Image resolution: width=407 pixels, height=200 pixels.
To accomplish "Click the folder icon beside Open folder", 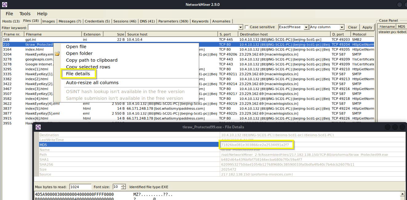I will [x=57, y=54].
